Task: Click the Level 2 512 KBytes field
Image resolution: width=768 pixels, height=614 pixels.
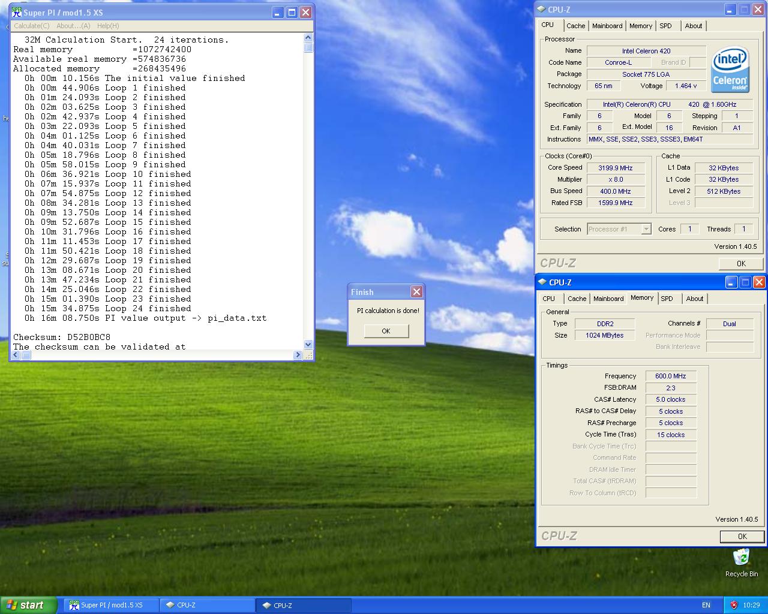Action: [724, 191]
